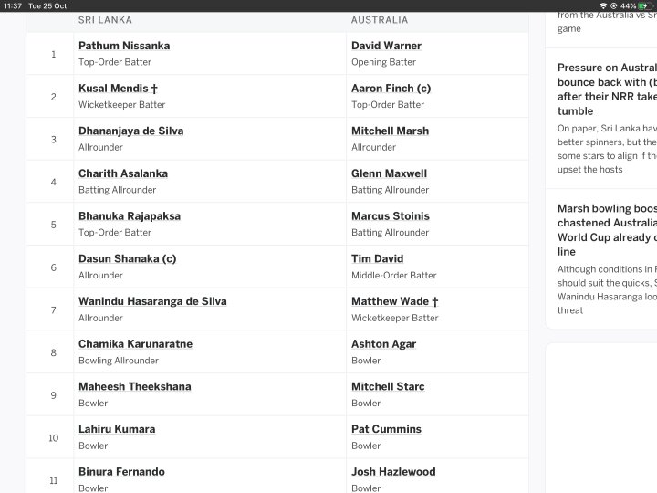Open Dasun Shanaka (c) player link
This screenshot has height=493, width=657.
pyautogui.click(x=127, y=259)
